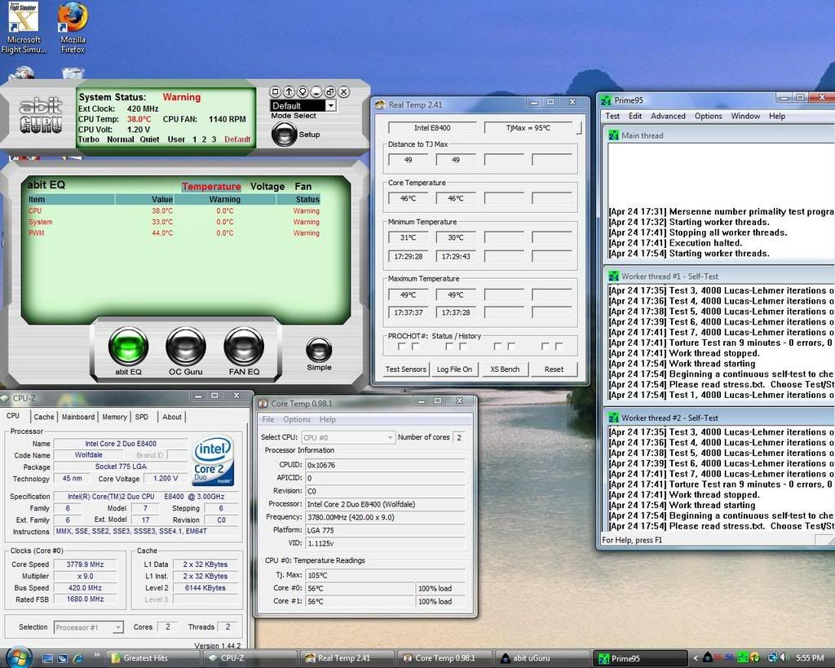Click the Test Sensors button in Real Temp
The image size is (835, 668).
point(405,369)
